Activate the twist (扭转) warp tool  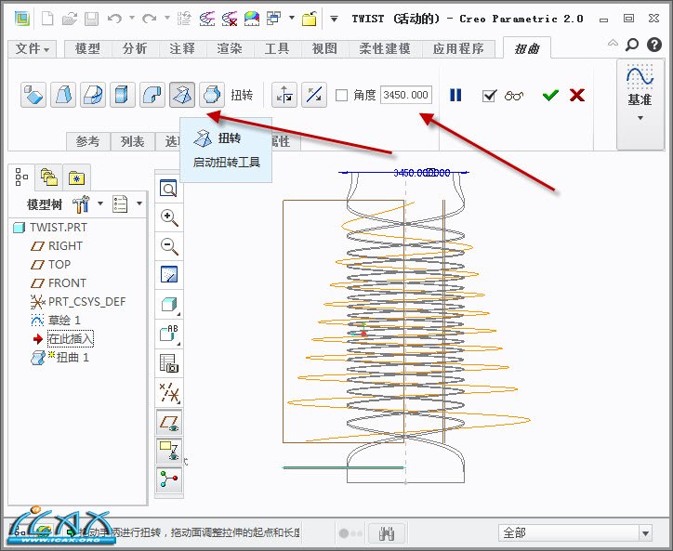click(182, 95)
